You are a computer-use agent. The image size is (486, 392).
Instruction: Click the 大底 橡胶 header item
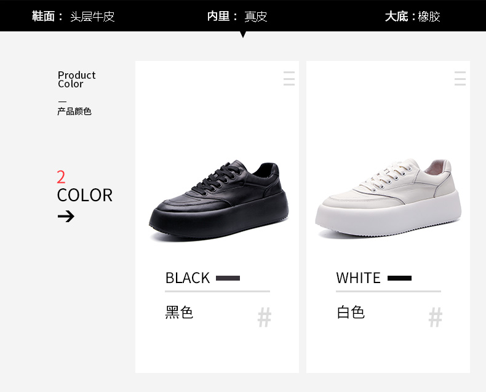pyautogui.click(x=413, y=16)
